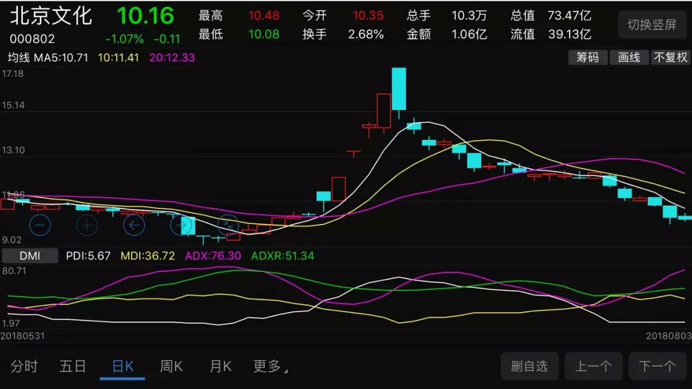
Task: Select the 日K tab
Action: (122, 366)
